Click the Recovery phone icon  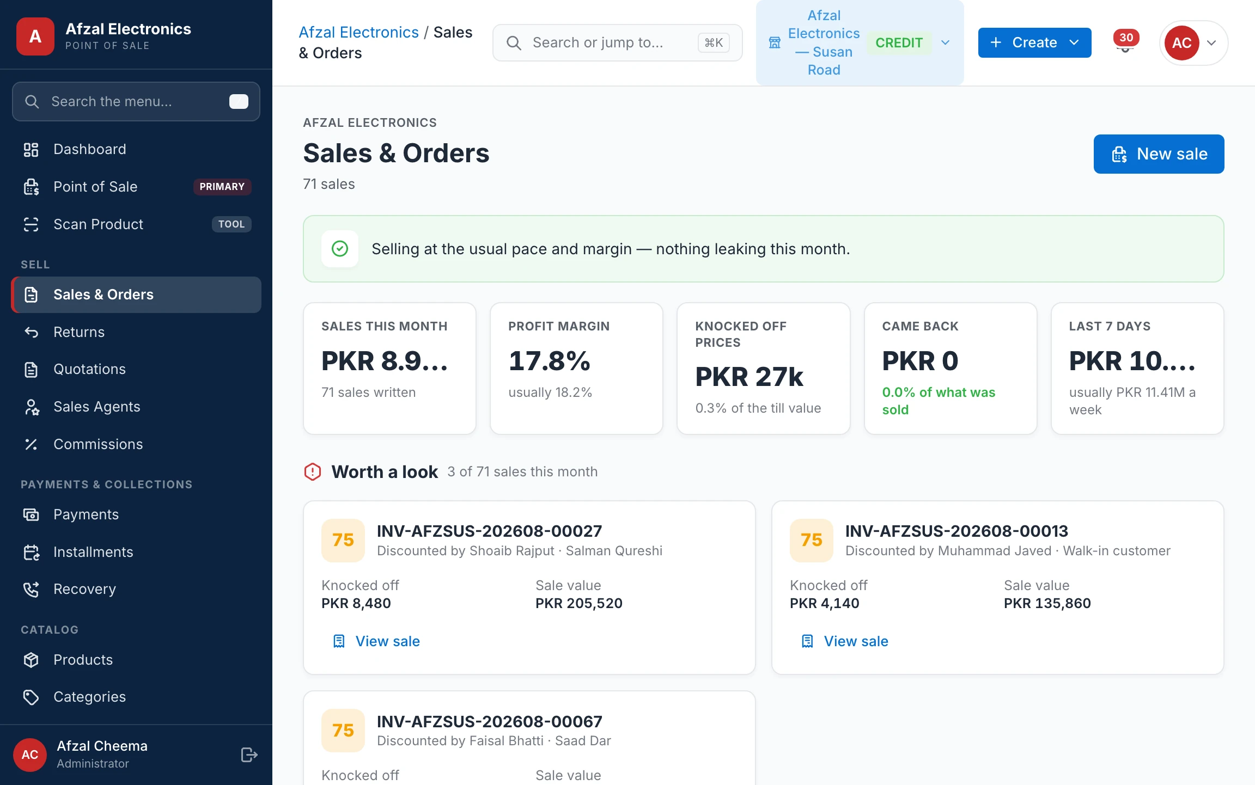31,589
